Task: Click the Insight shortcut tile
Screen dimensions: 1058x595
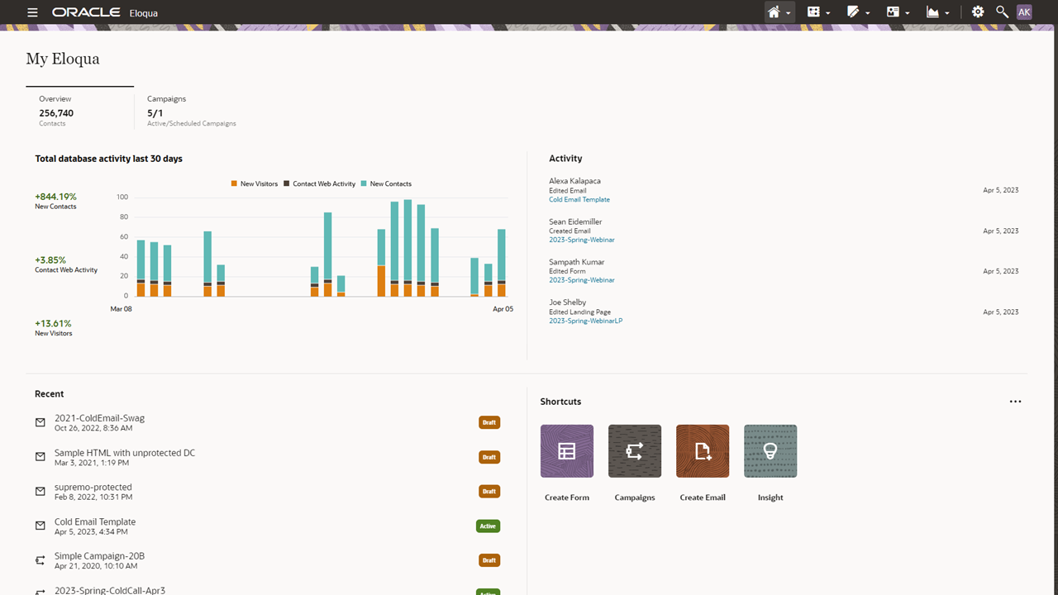Action: 770,451
